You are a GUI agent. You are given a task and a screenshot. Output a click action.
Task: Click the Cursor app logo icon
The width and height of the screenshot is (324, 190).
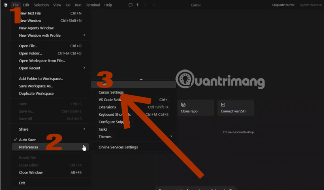pyautogui.click(x=5, y=5)
